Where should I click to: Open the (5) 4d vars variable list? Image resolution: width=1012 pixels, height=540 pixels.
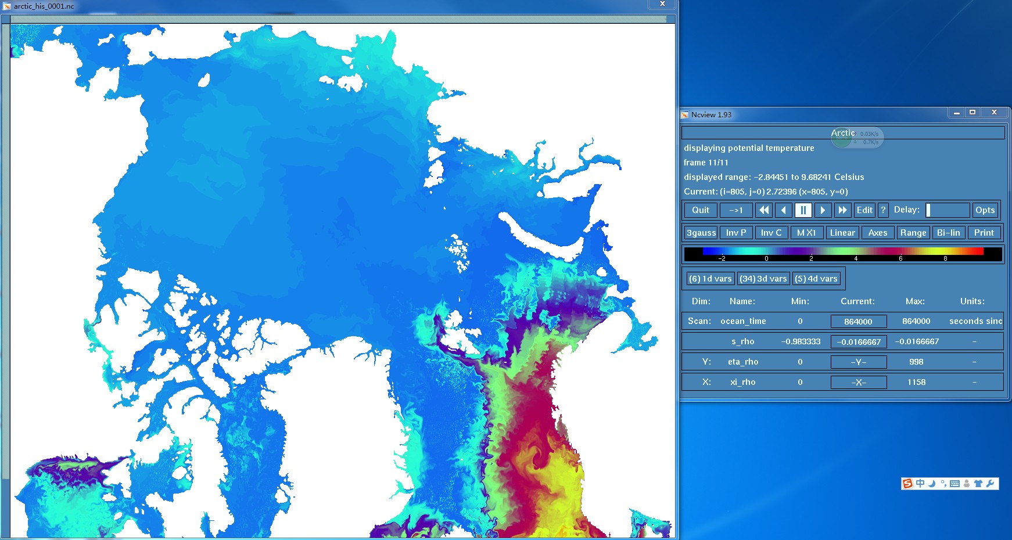pos(816,279)
